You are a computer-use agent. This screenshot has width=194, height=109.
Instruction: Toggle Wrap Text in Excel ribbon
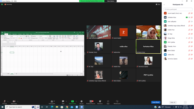point(33,36)
